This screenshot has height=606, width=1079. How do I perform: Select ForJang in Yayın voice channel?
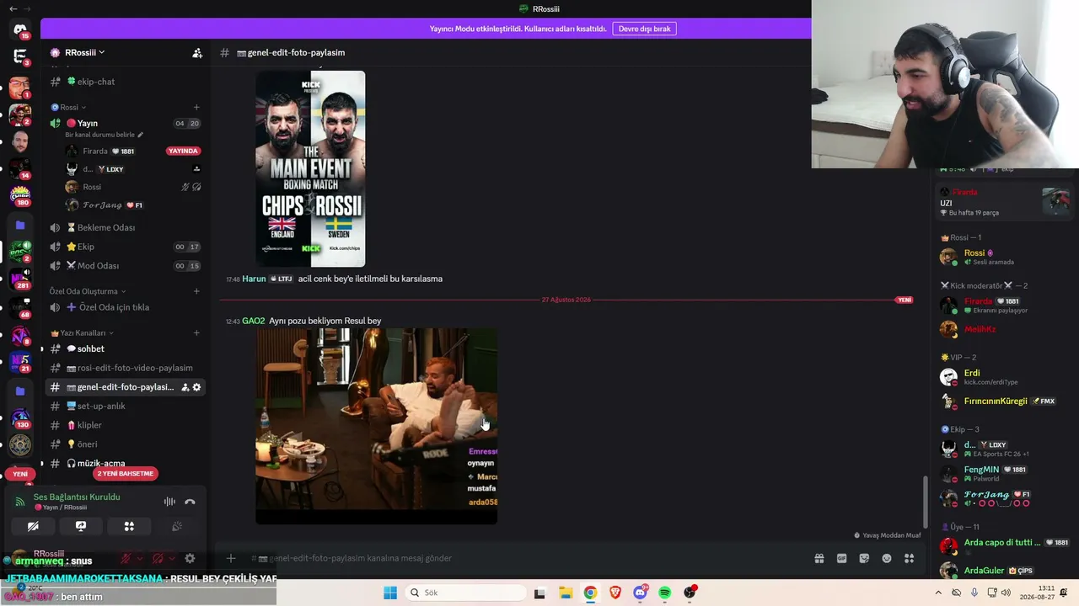coord(133,205)
